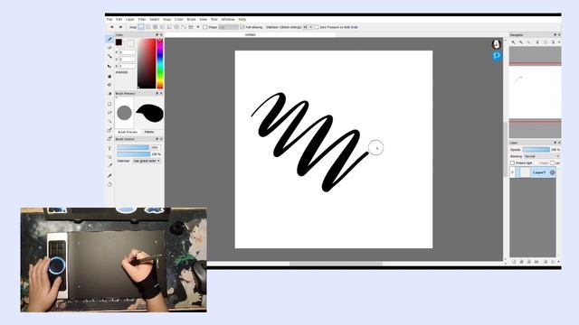Select the Untitled document tab

[x=250, y=34]
